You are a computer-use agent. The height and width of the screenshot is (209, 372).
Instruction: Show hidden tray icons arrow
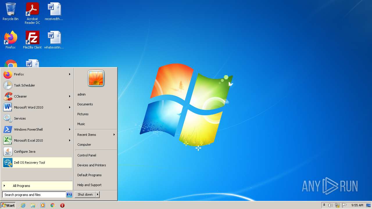324,205
